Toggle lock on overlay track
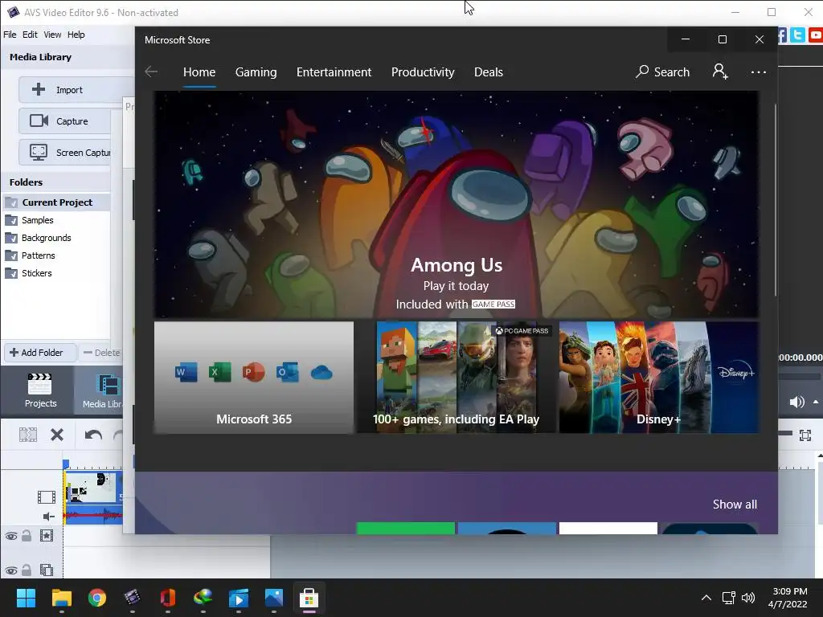This screenshot has width=823, height=617. (27, 570)
